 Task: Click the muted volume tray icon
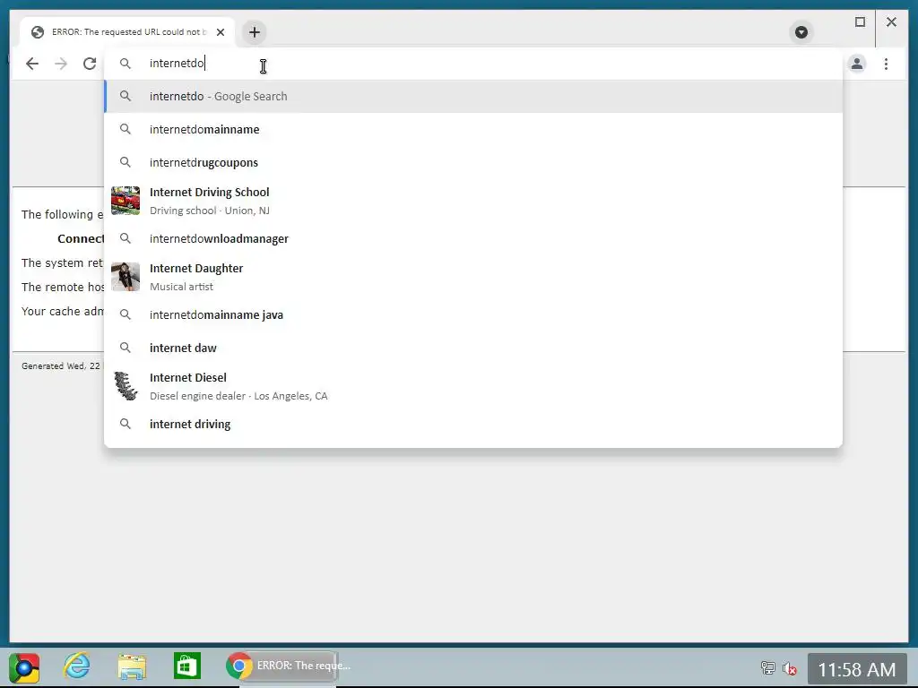789,667
